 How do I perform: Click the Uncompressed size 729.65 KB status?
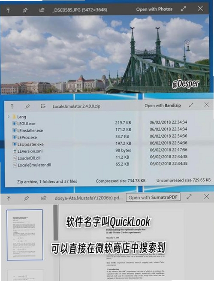(184, 180)
